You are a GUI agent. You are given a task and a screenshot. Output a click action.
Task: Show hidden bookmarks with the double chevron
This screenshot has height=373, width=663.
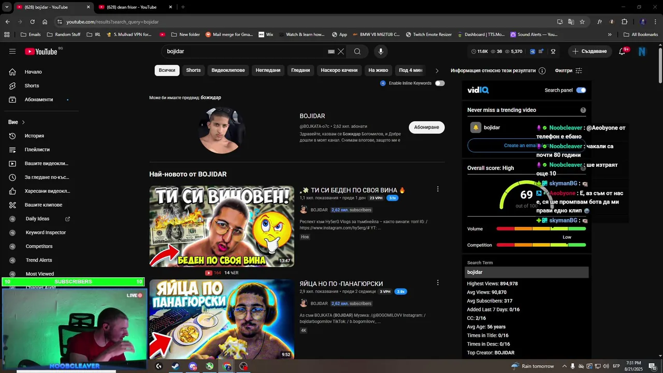(x=610, y=35)
